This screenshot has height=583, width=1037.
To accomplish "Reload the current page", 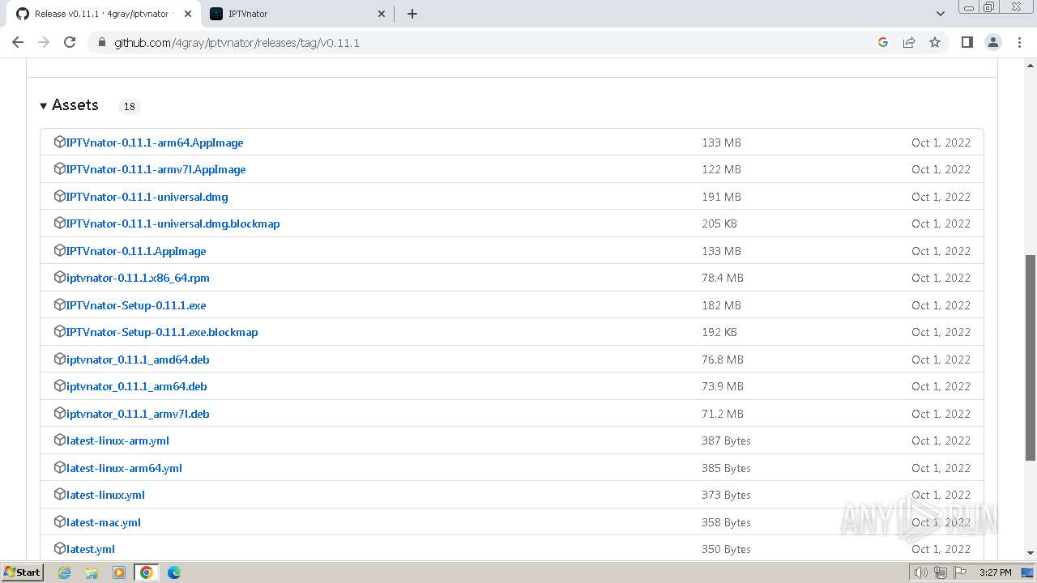I will 70,42.
